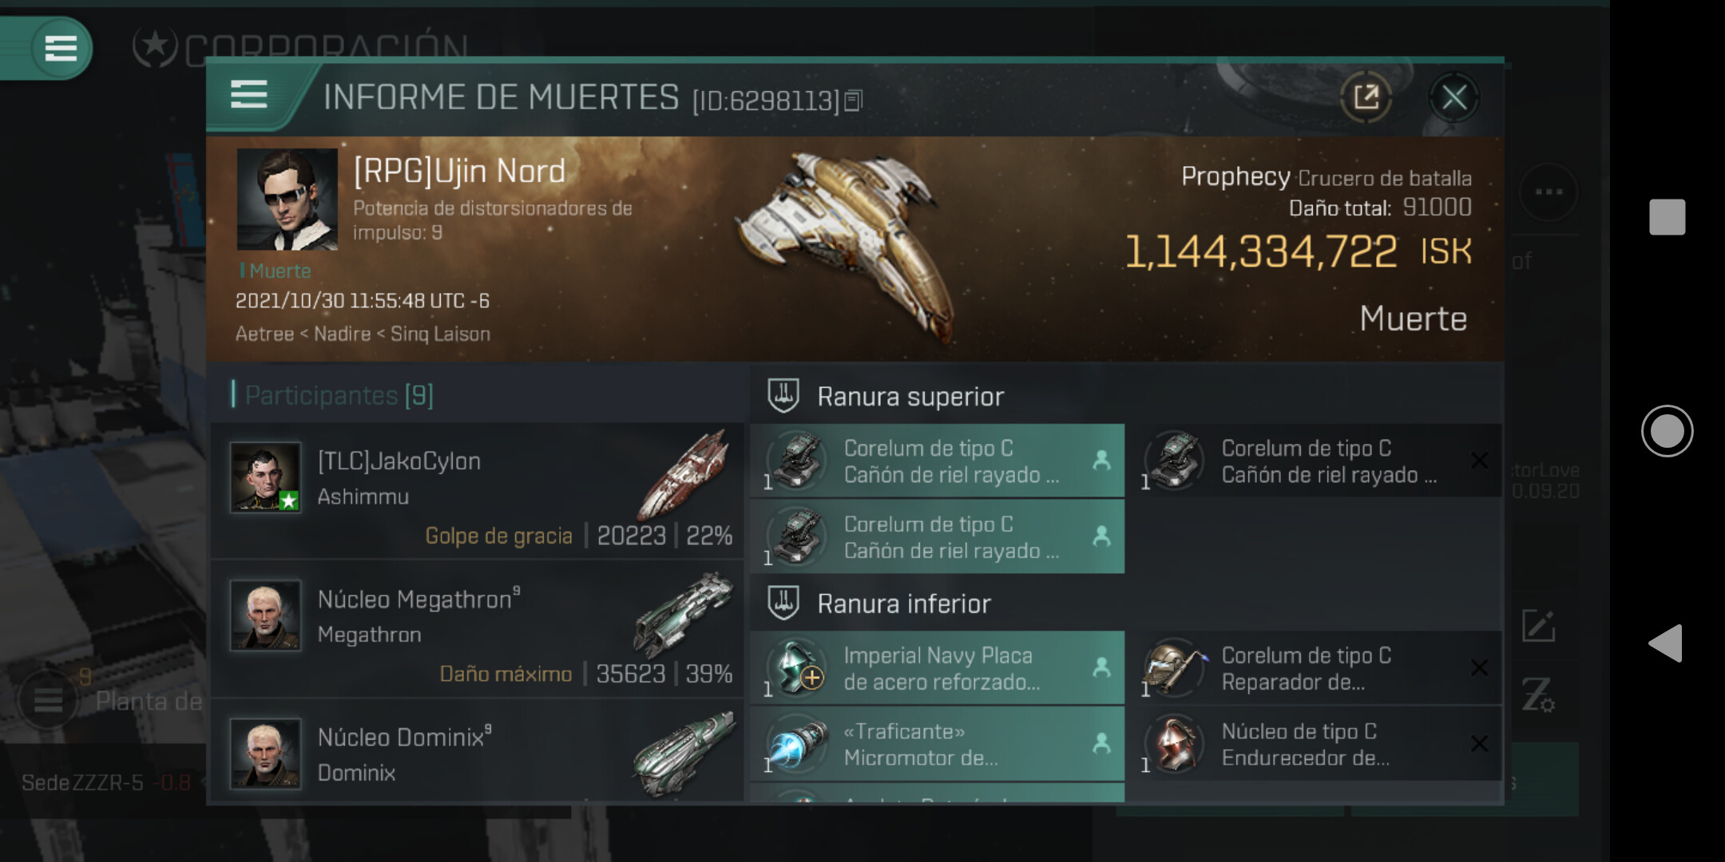
Task: Select JakoCylon participant entry
Action: tap(478, 491)
